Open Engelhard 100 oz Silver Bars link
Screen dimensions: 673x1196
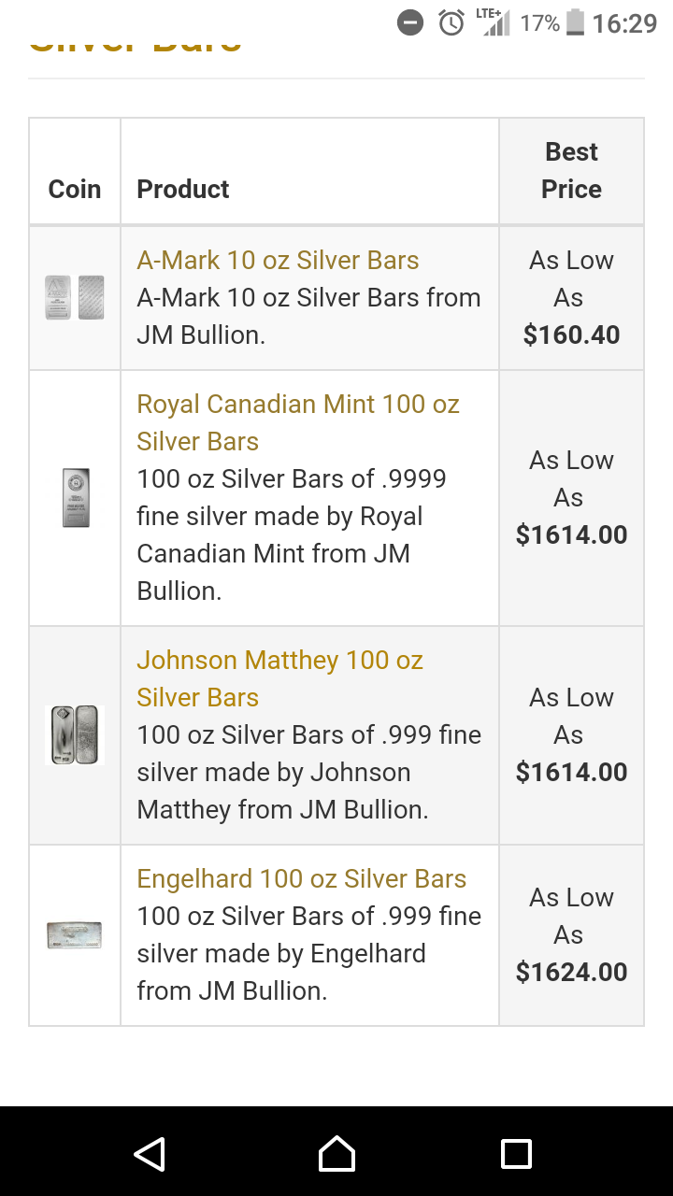pyautogui.click(x=301, y=878)
